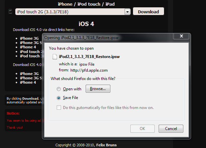206x148 pixels.
Task: Open iPod touch 2 link in first list
Action: (x=31, y=52)
